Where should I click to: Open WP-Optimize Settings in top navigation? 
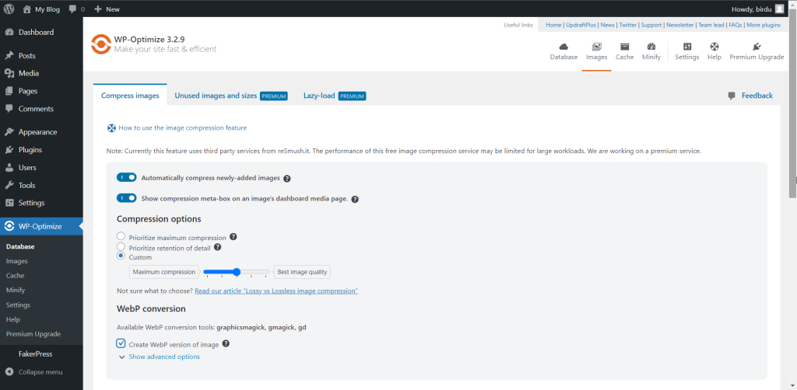pyautogui.click(x=686, y=52)
